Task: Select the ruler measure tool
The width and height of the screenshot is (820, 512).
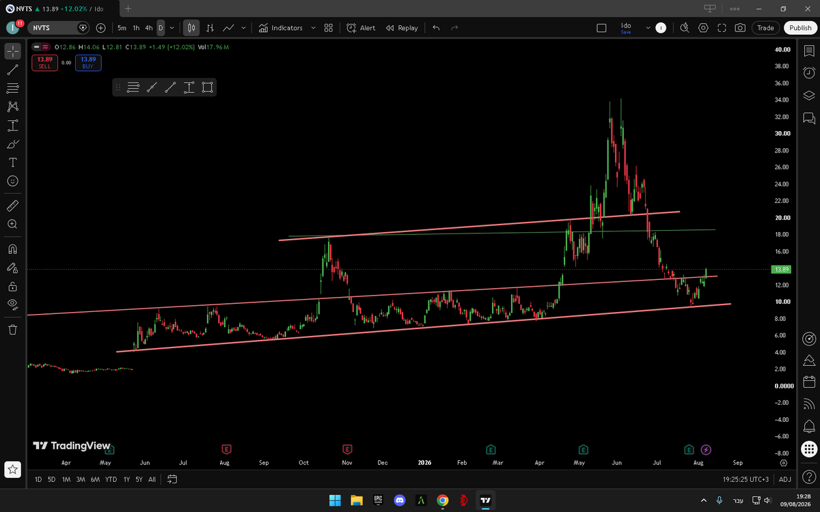Action: 12,205
